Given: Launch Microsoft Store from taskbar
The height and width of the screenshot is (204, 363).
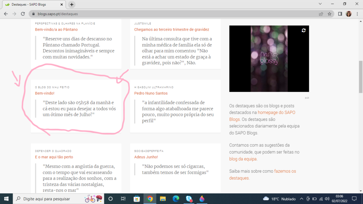Looking at the screenshot, I should coord(137,199).
